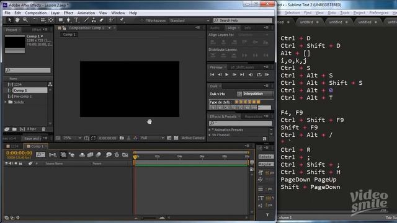
Task: Select the Puppet Pin tool
Action: tap(122, 20)
